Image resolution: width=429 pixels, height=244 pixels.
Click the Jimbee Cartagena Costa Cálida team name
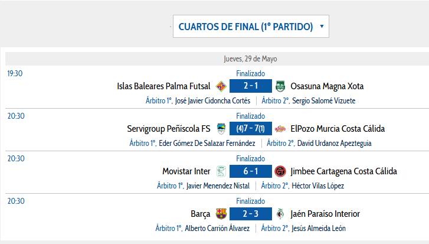[343, 171]
